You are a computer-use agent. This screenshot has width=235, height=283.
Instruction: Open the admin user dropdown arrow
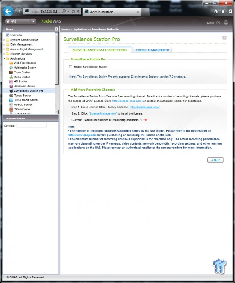[x=218, y=22]
